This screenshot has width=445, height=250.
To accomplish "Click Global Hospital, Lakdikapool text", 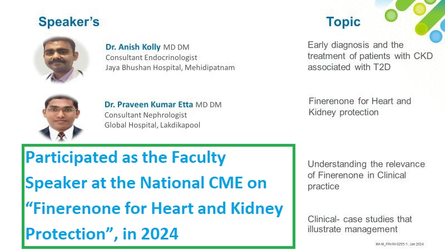I will (152, 125).
